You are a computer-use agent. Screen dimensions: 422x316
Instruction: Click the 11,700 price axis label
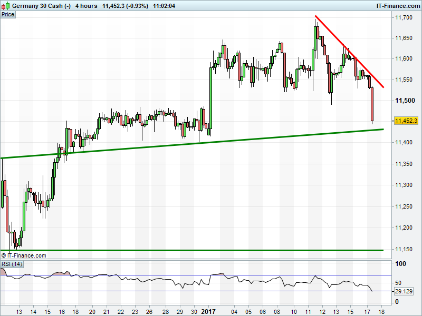tap(404, 17)
